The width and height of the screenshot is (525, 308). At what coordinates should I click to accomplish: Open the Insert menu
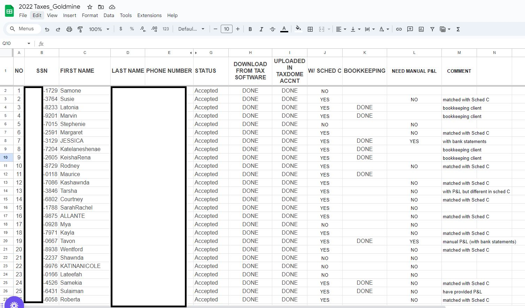click(70, 15)
